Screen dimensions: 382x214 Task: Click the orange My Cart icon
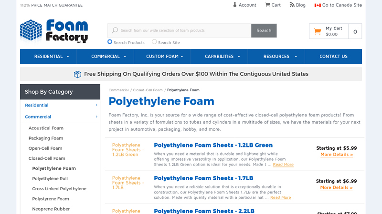pos(318,31)
